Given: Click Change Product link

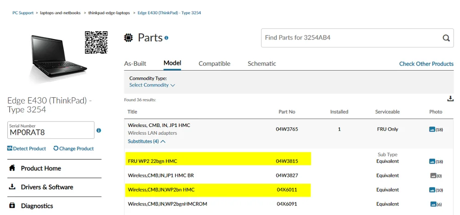Looking at the screenshot, I should tap(74, 149).
